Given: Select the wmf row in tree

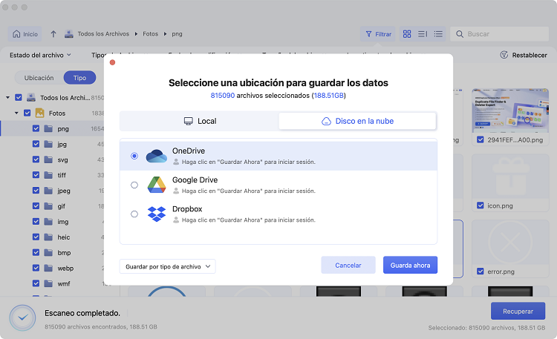Looking at the screenshot, I should coord(52,283).
